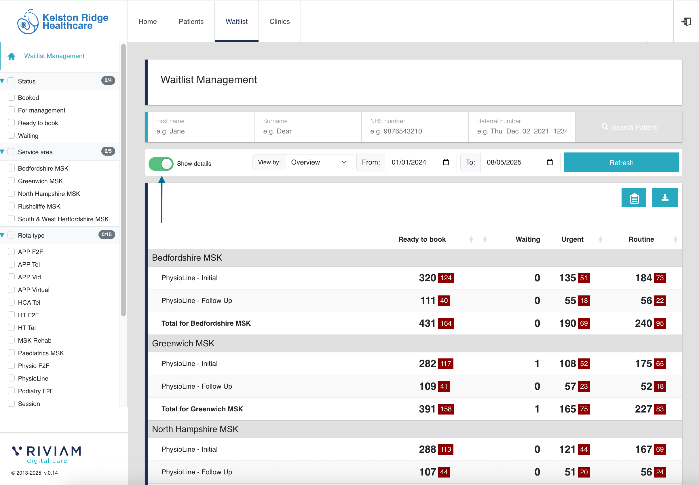This screenshot has height=485, width=699.
Task: Open the From date calendar picker icon
Action: 446,162
